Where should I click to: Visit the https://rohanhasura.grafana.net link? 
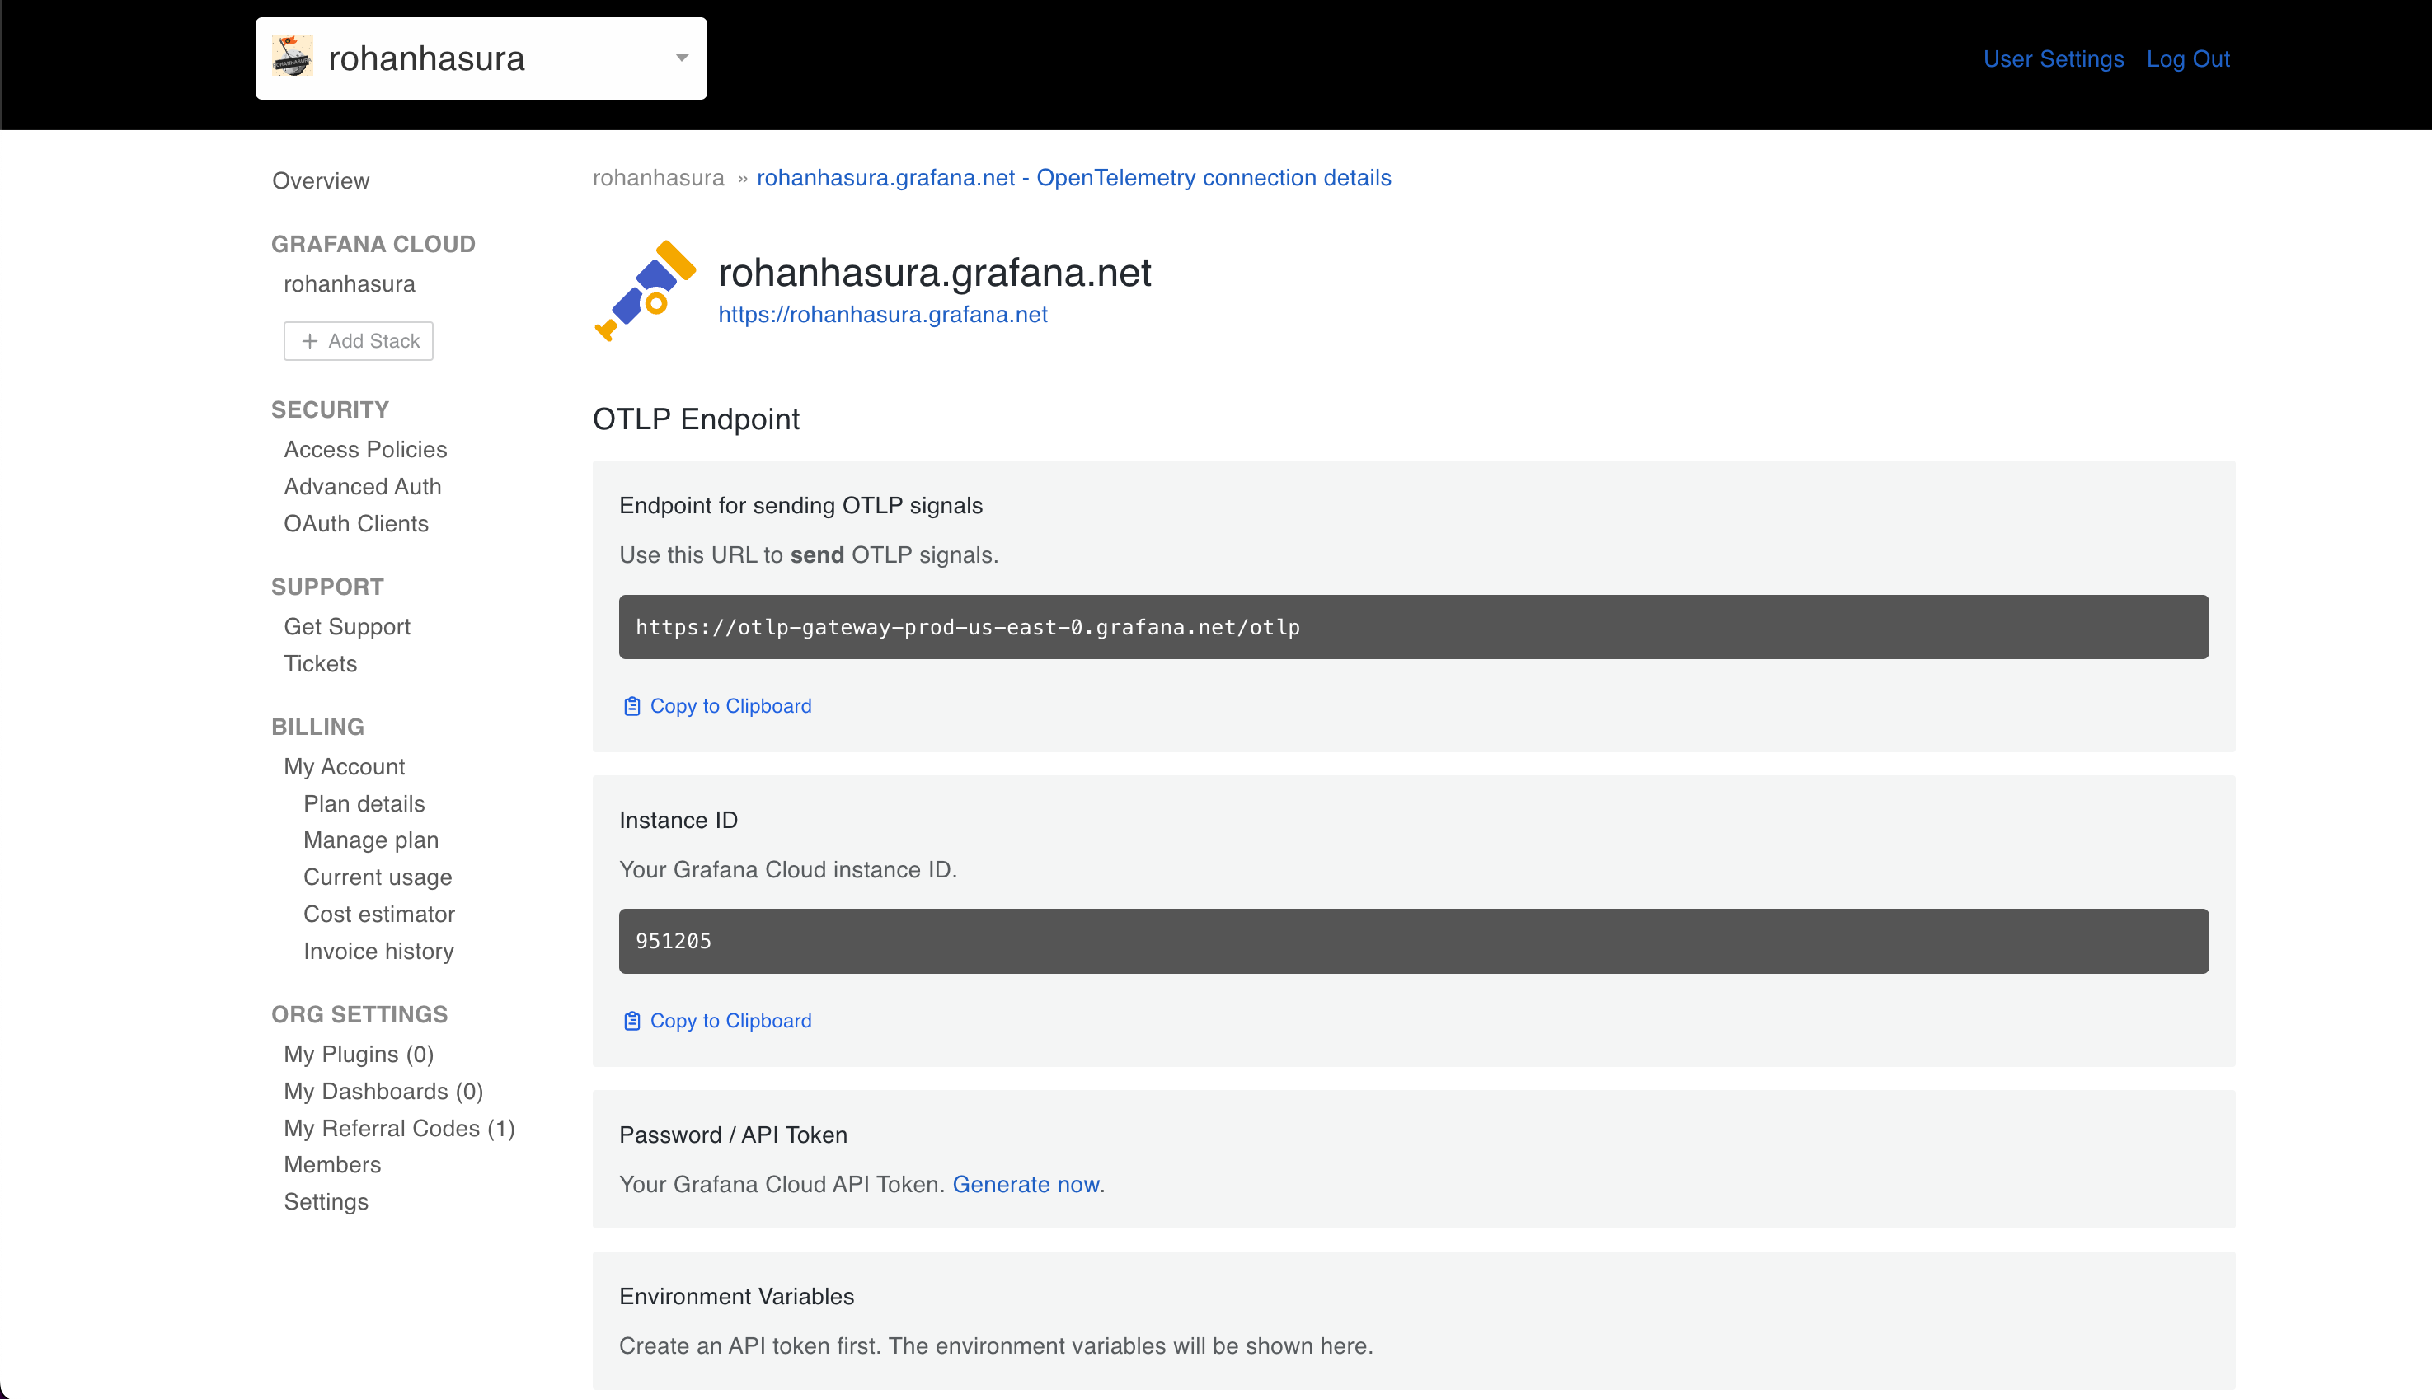(x=884, y=314)
